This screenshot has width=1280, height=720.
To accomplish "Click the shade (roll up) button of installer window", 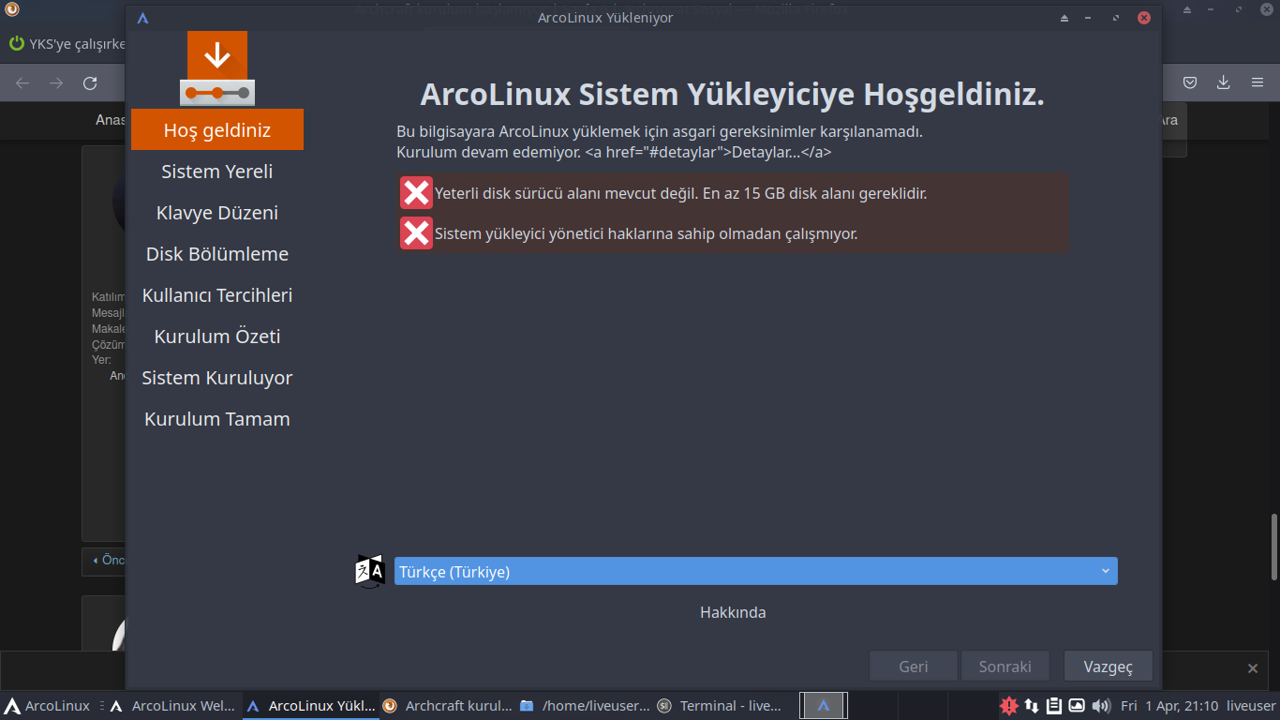I will 1064,18.
